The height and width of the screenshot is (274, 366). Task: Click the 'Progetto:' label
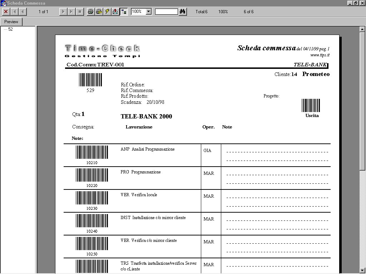pyautogui.click(x=272, y=96)
